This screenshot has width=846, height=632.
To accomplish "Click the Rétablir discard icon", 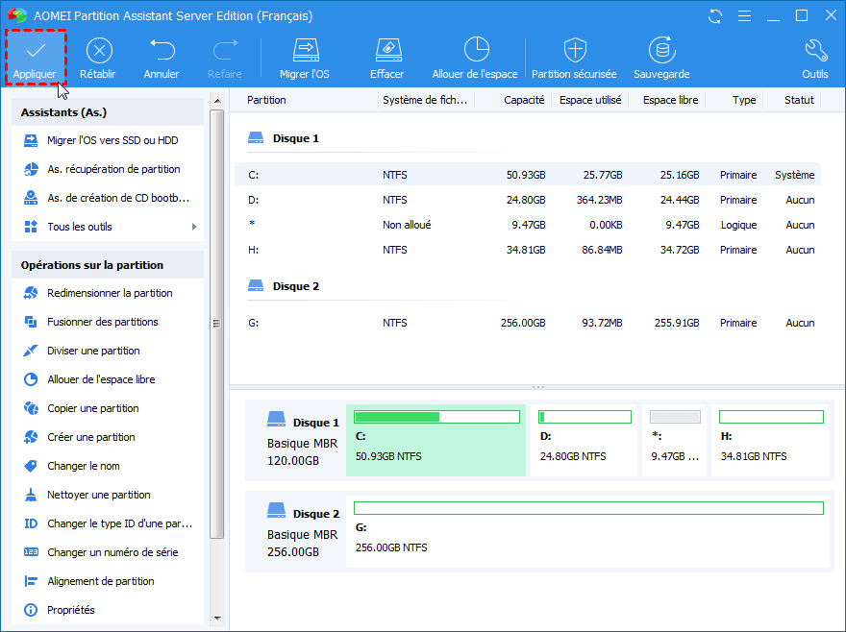I will click(99, 50).
